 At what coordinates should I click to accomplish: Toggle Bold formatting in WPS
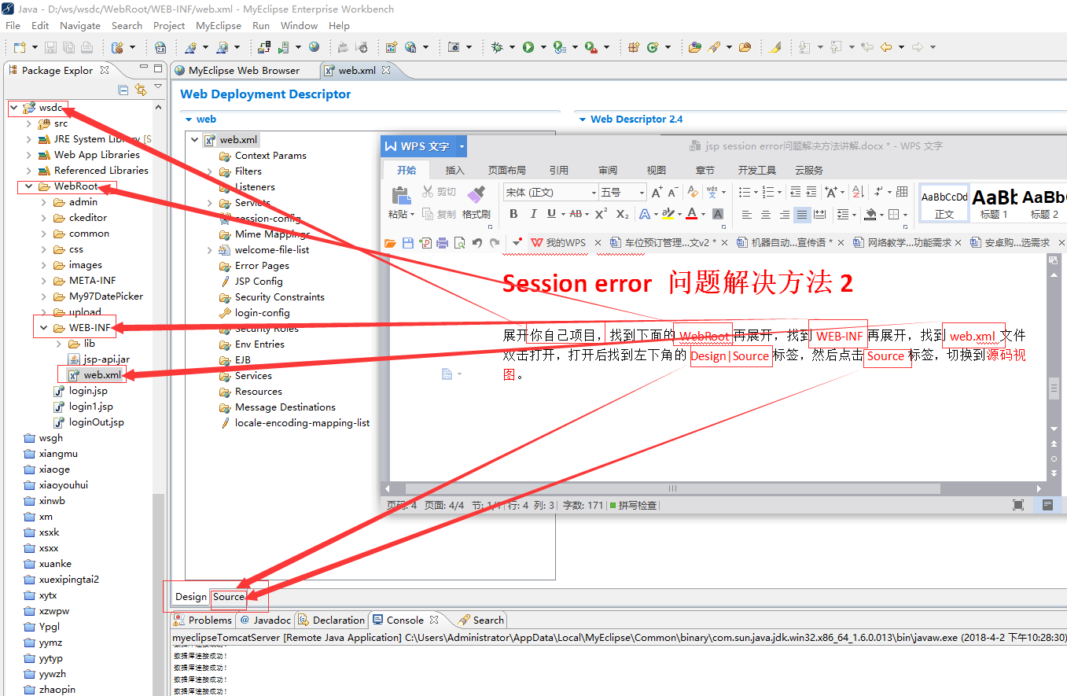(x=513, y=213)
